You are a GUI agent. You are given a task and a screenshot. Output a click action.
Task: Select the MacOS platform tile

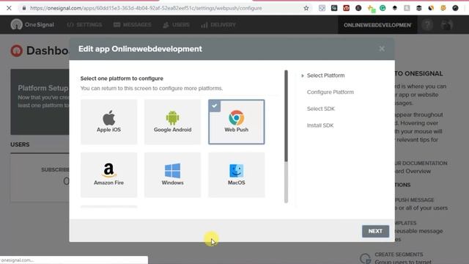(x=236, y=175)
